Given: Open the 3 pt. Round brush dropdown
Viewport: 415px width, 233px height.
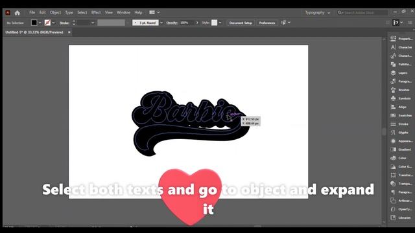Looking at the screenshot, I should (x=161, y=23).
